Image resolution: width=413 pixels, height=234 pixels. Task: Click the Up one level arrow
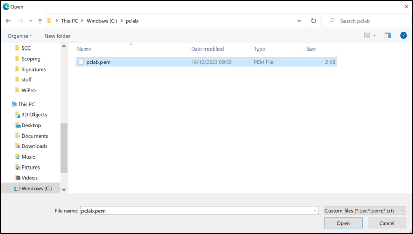click(40, 21)
